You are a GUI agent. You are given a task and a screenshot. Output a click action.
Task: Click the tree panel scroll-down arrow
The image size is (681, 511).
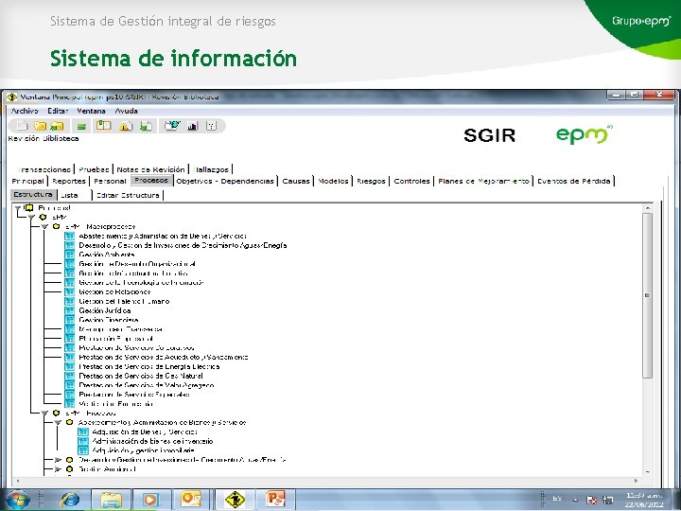pos(647,471)
